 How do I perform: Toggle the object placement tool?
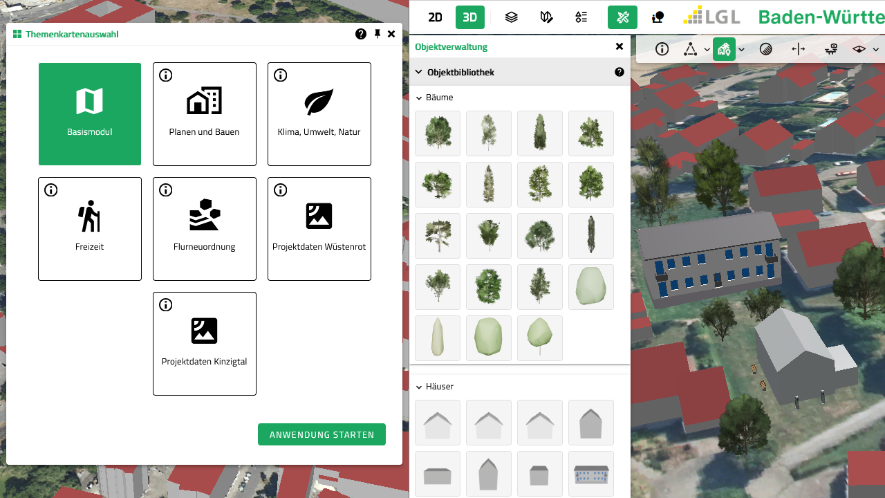[724, 49]
